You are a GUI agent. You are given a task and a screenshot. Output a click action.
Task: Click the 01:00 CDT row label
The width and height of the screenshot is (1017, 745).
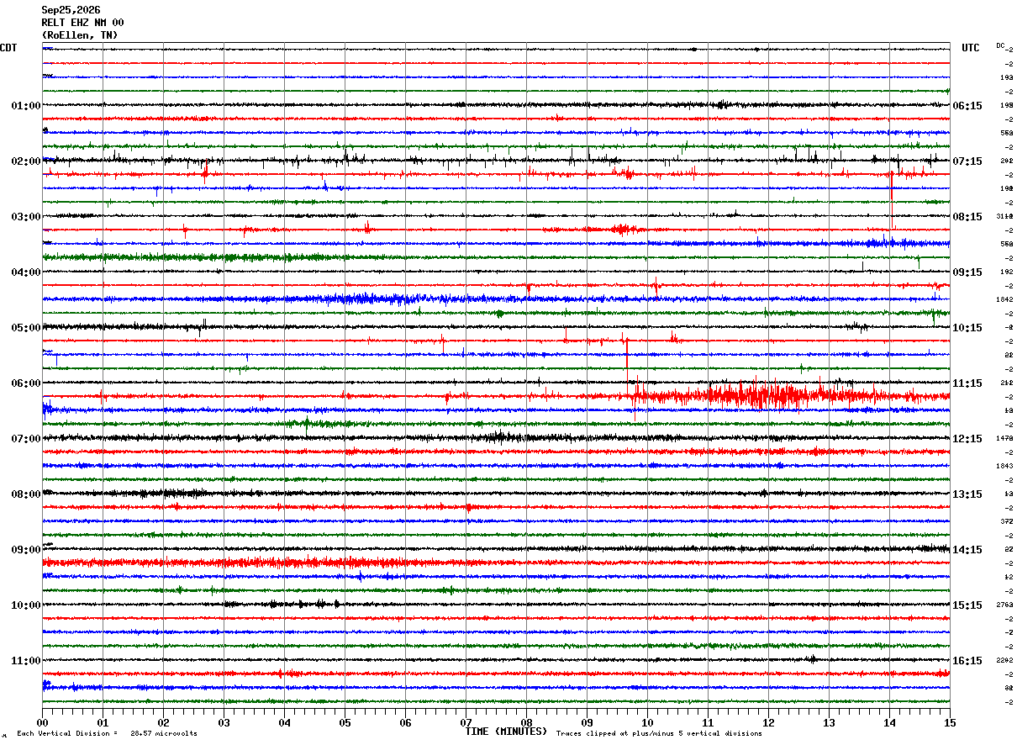coord(26,106)
